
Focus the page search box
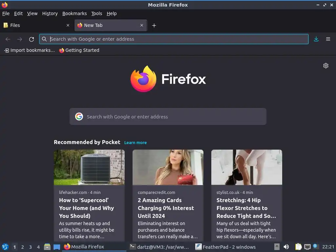coord(168,116)
